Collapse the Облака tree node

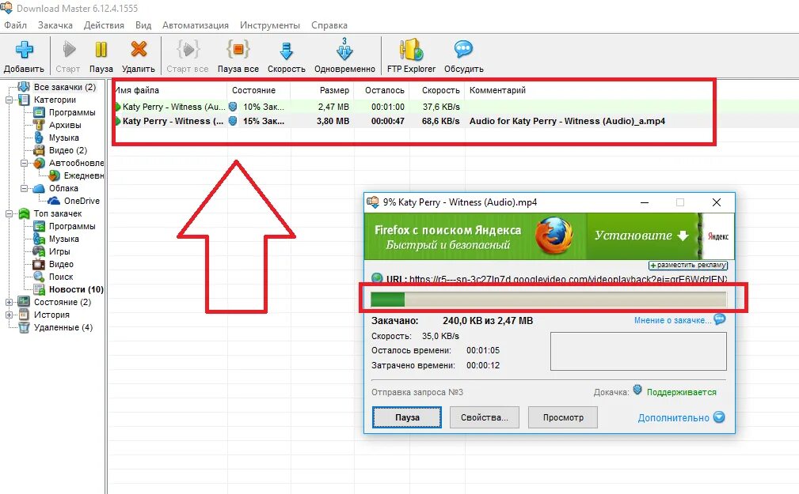point(24,188)
